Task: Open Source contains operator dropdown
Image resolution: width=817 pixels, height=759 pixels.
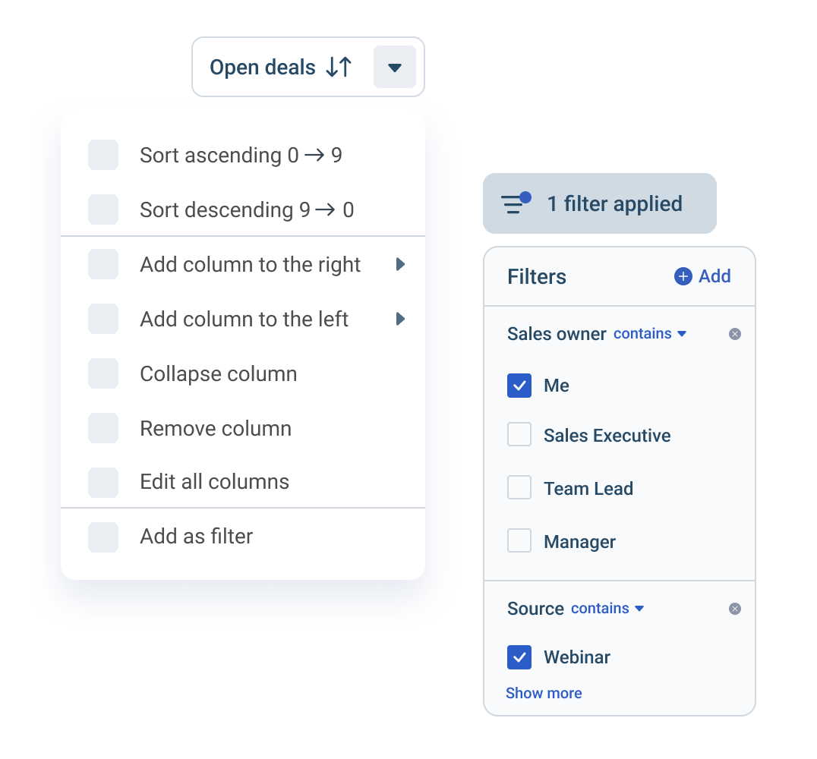Action: [x=607, y=609]
